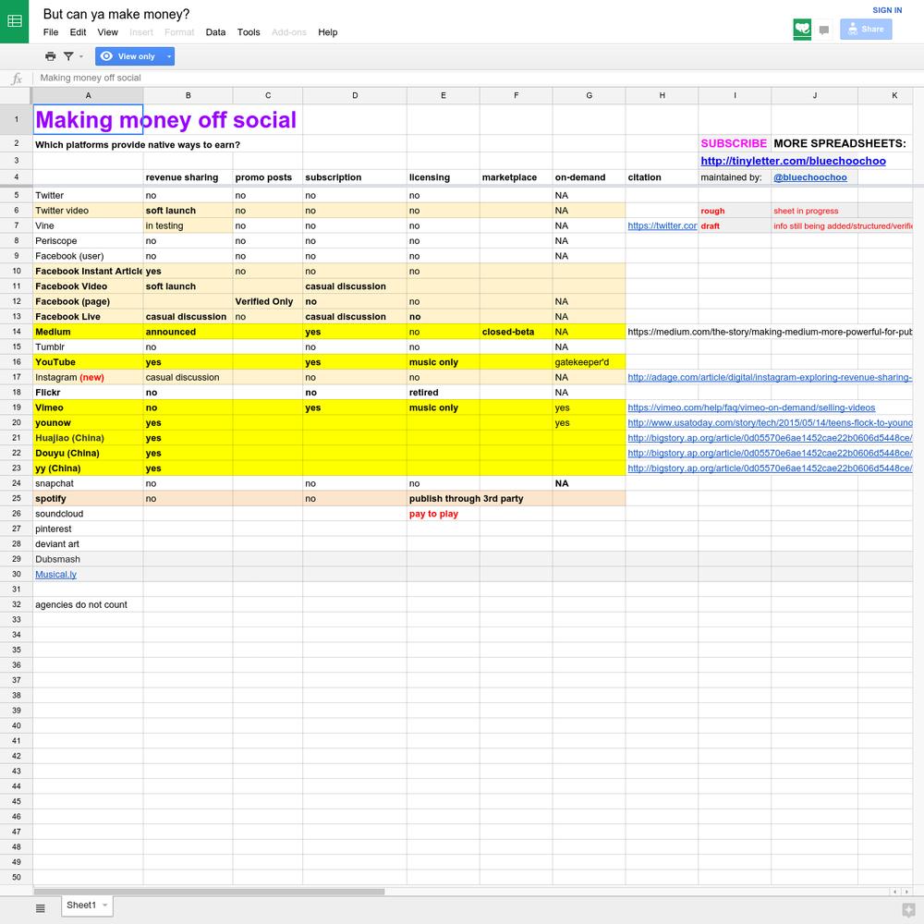Select the row 32 header
The width and height of the screenshot is (924, 924).
(x=16, y=604)
